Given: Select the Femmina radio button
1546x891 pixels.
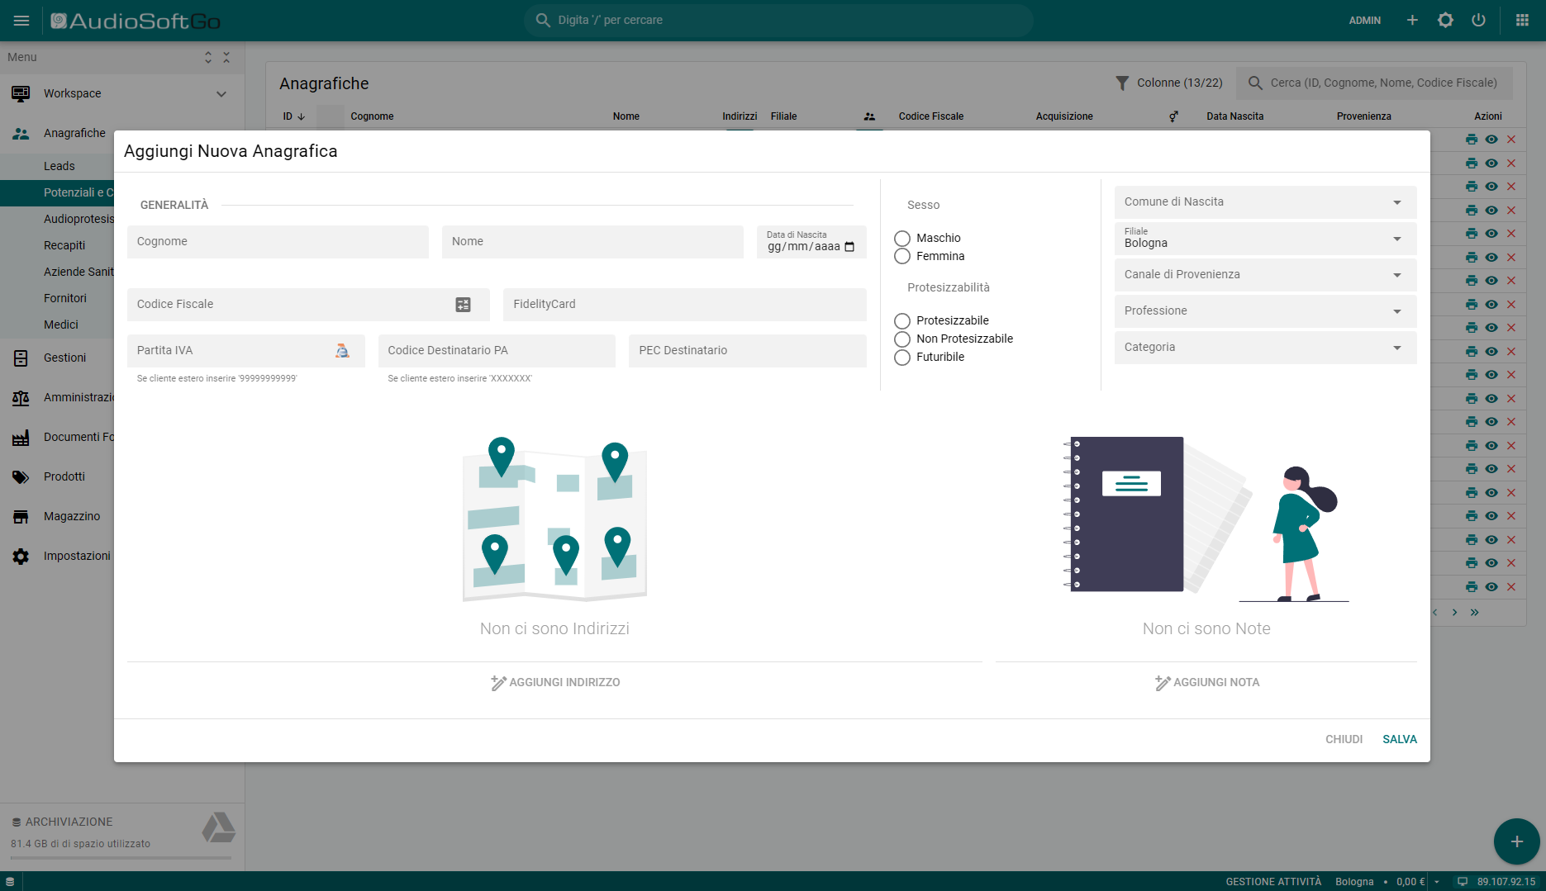Looking at the screenshot, I should (902, 257).
